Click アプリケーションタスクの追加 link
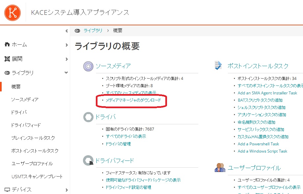Image resolution: width=303 pixels, height=194 pixels. pos(262,115)
